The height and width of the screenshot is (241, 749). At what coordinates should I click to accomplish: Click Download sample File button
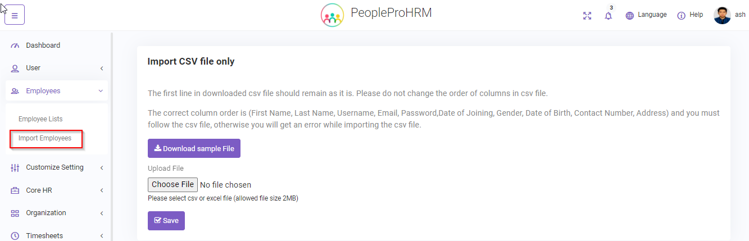click(x=194, y=148)
